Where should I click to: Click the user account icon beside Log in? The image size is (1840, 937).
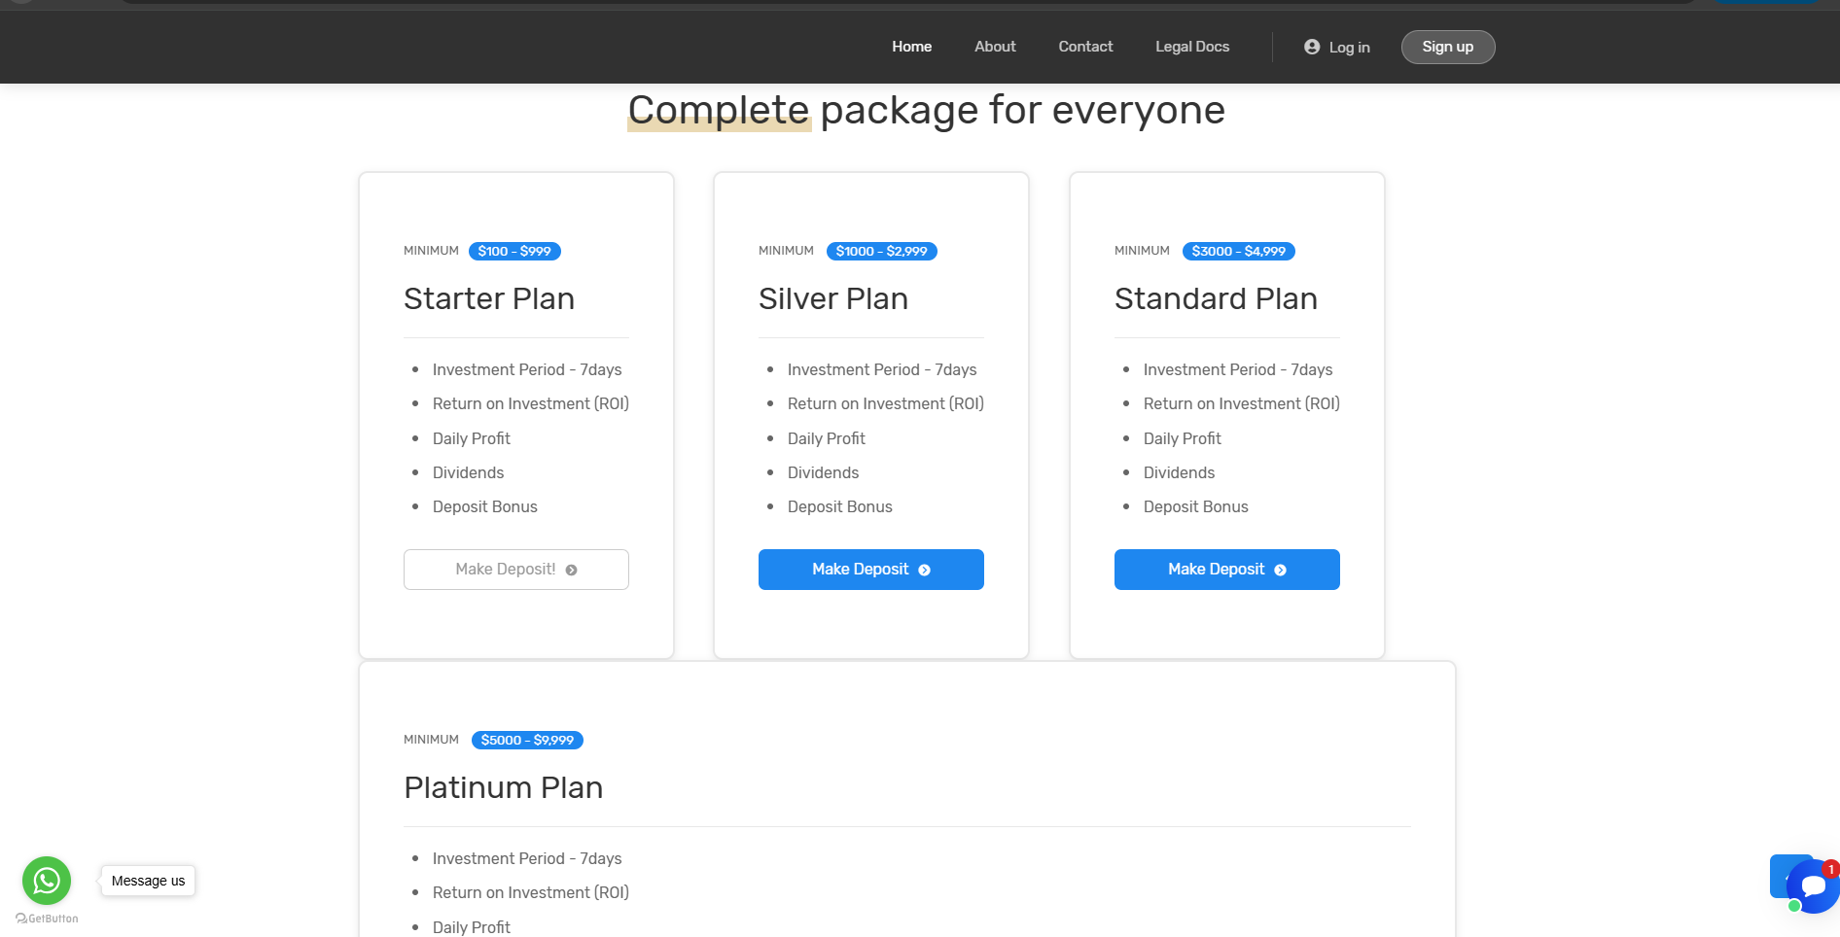1312,47
